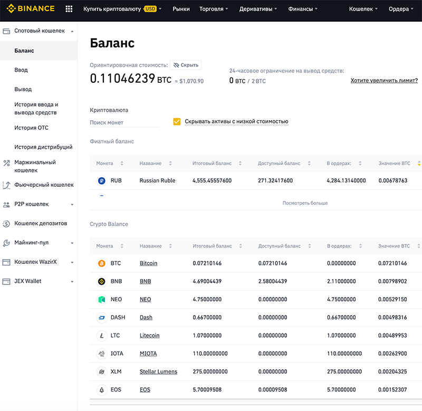Click Посмотреть больше link

[305, 203]
